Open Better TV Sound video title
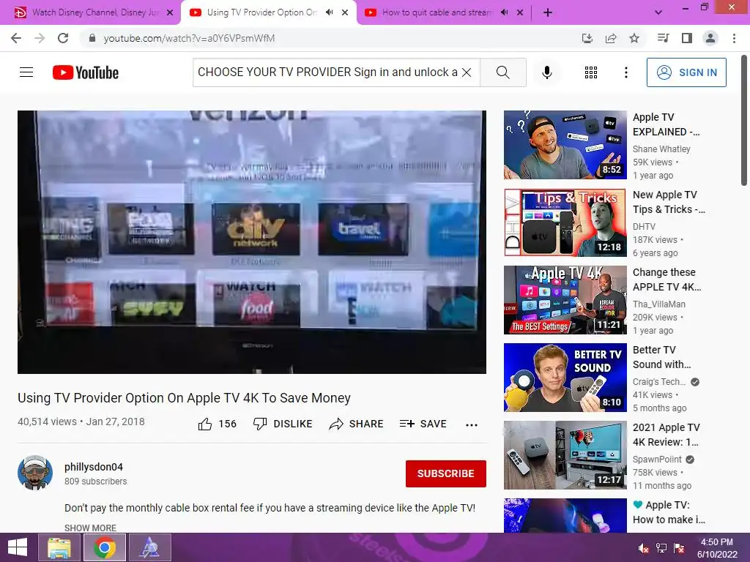The width and height of the screenshot is (750, 562). (661, 357)
